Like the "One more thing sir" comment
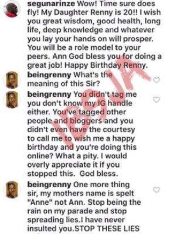175x234 pixels. (157, 190)
